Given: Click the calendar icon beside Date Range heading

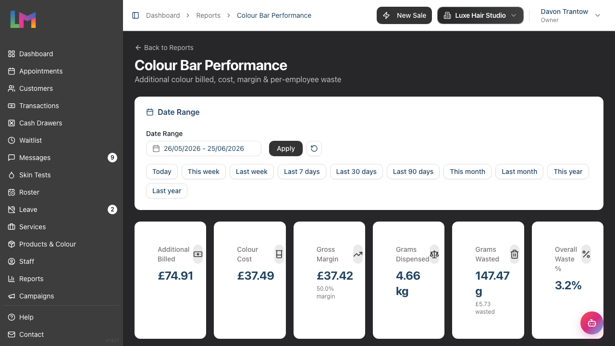Looking at the screenshot, I should 150,112.
